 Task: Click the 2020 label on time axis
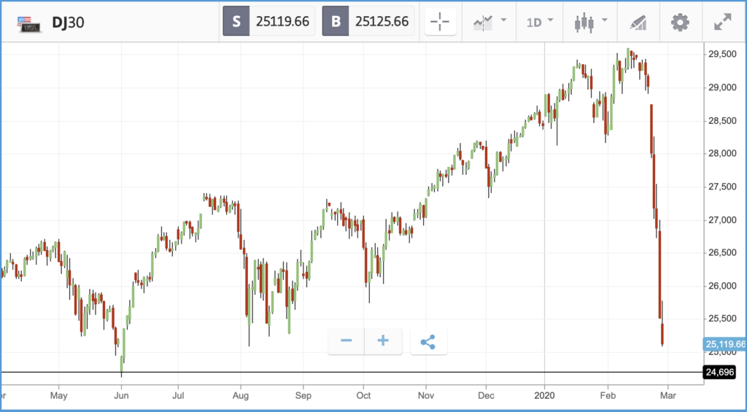(545, 396)
